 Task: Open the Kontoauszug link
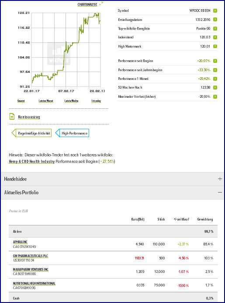pos(29,117)
